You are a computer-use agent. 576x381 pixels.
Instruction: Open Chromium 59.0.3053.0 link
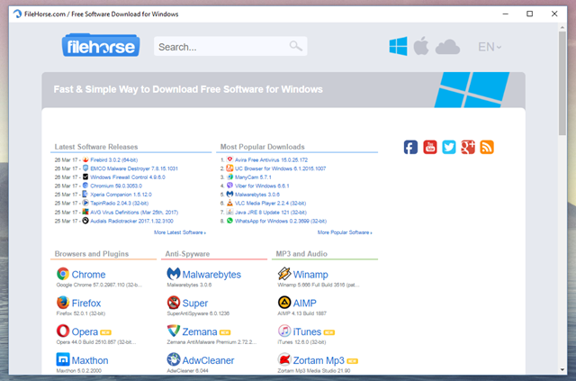(x=116, y=186)
